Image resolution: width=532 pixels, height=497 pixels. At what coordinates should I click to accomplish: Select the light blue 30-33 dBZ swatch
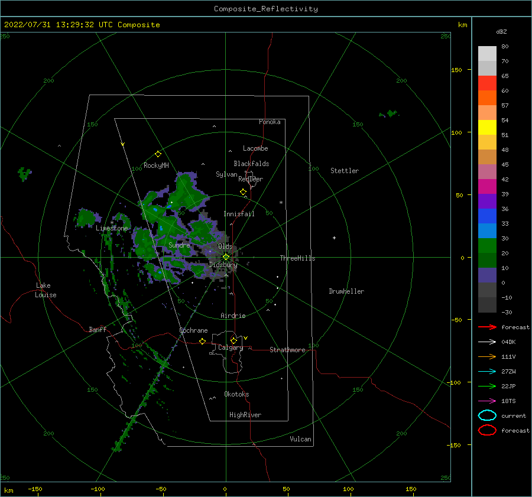coord(487,230)
